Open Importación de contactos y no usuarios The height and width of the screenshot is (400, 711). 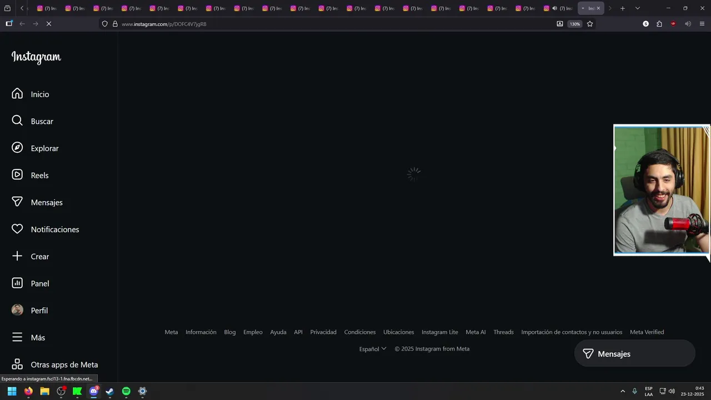tap(572, 332)
